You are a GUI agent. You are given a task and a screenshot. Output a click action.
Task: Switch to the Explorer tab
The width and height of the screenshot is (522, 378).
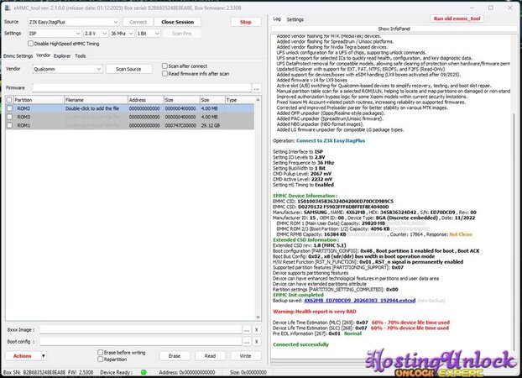[61, 55]
